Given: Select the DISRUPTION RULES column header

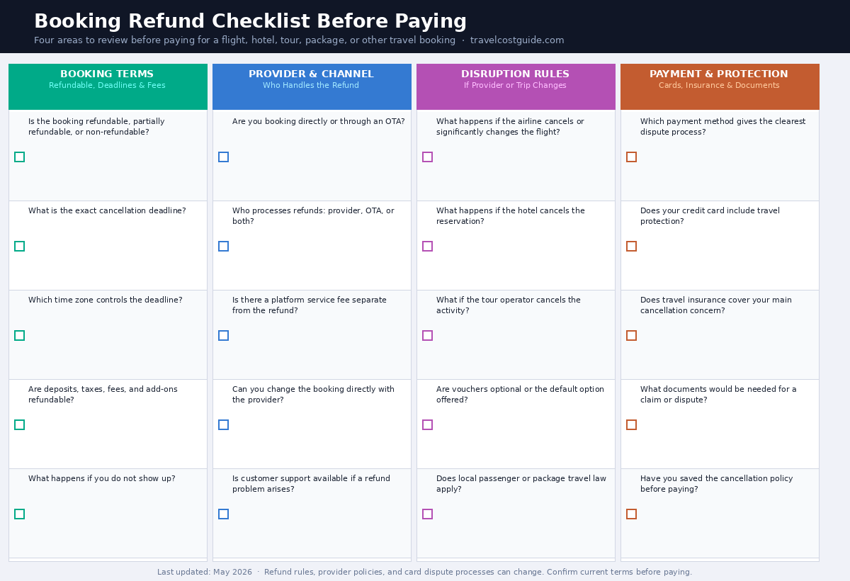Looking at the screenshot, I should point(516,86).
